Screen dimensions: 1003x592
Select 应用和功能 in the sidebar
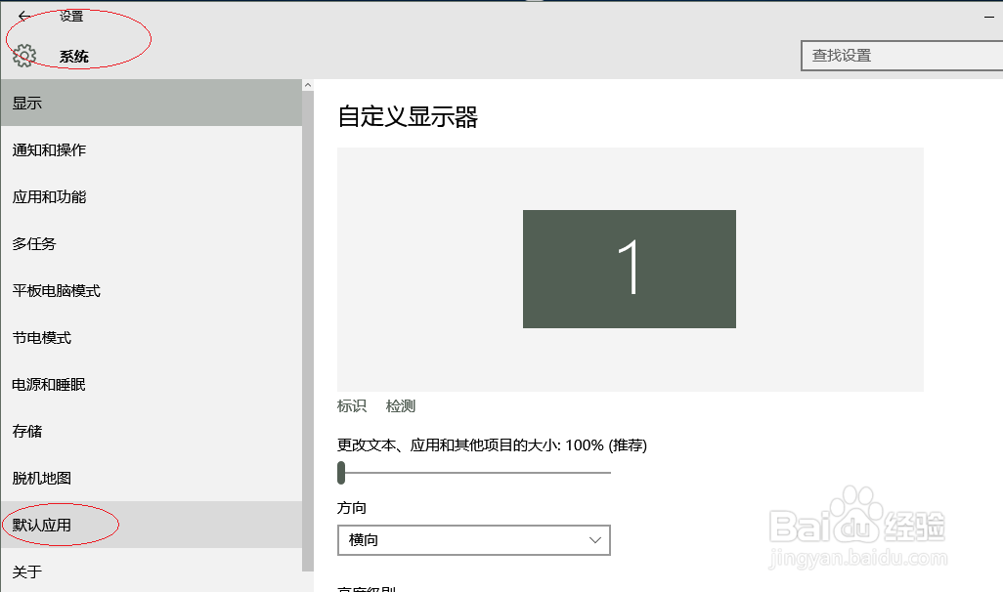(151, 197)
